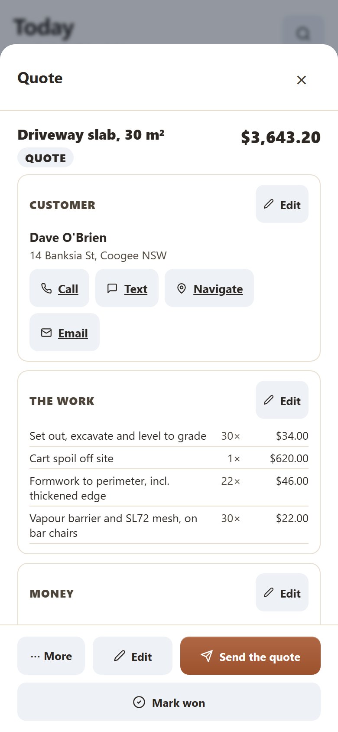The width and height of the screenshot is (338, 732).
Task: Click the speech bubble icon on Text
Action: [112, 288]
